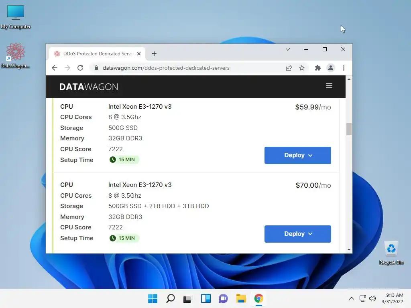
Task: Click the $59.99/mo price
Action: click(313, 107)
